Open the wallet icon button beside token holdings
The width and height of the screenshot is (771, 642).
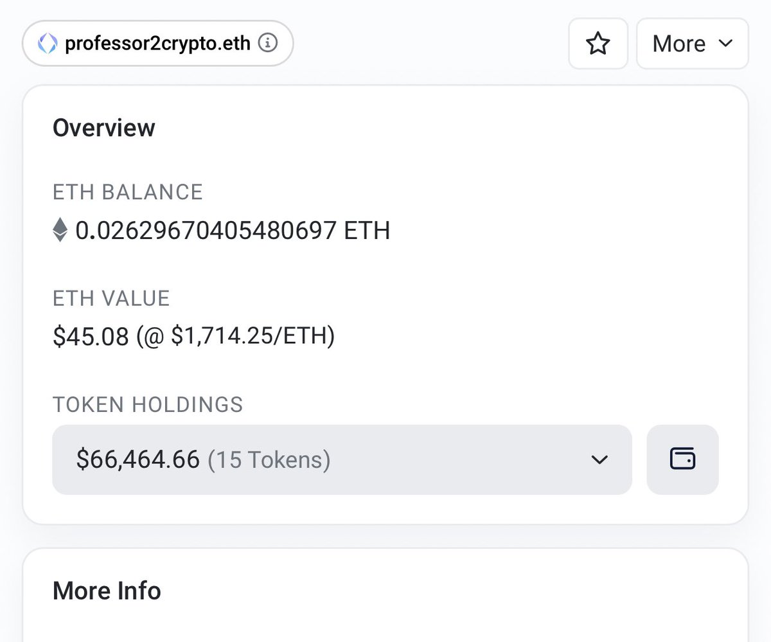click(682, 459)
